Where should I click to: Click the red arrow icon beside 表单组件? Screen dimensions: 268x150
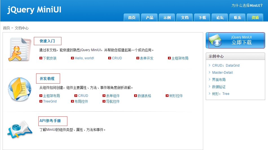tap(104, 95)
